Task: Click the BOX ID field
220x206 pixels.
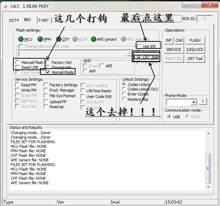Action: tap(205, 19)
